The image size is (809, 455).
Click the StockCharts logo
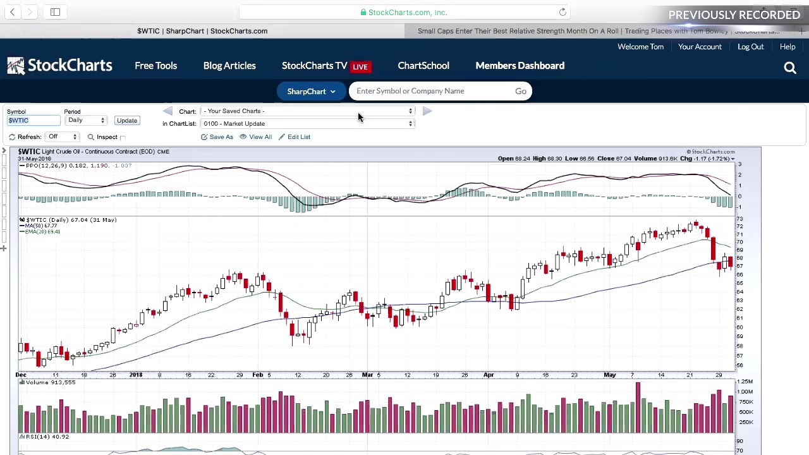tap(60, 66)
